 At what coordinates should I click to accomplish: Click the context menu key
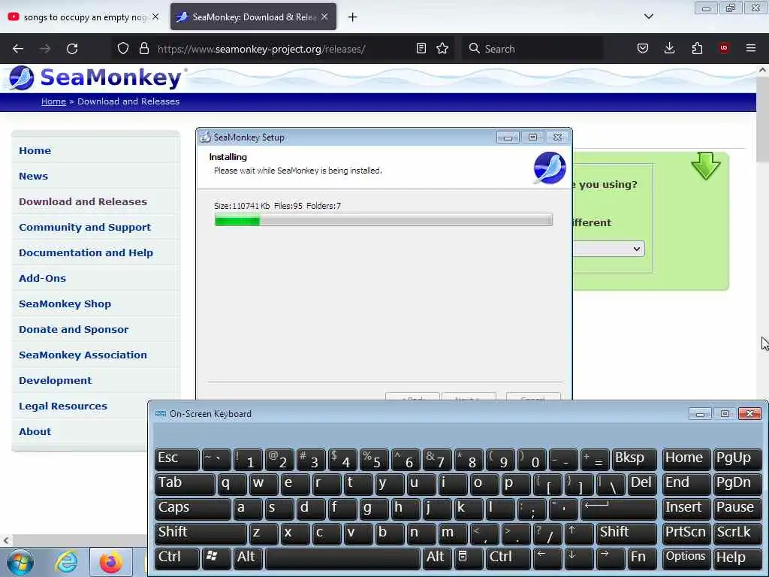click(469, 558)
